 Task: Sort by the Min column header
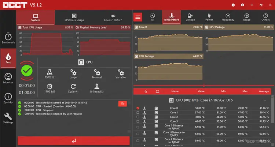click(224, 91)
